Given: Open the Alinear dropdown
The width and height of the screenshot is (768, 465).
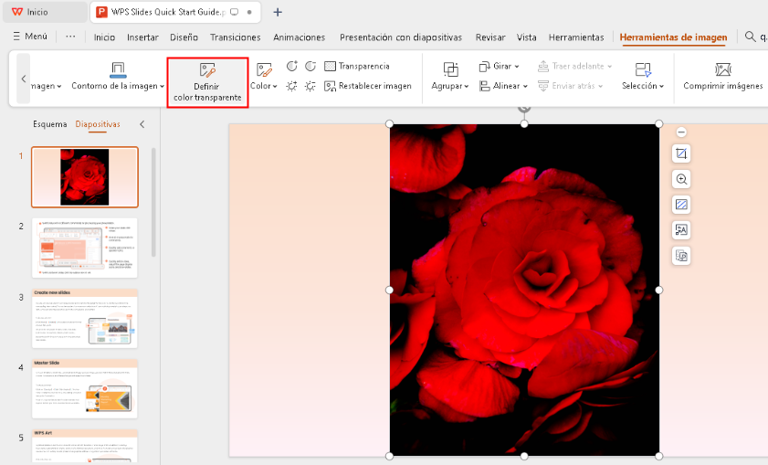Looking at the screenshot, I should click(x=504, y=86).
